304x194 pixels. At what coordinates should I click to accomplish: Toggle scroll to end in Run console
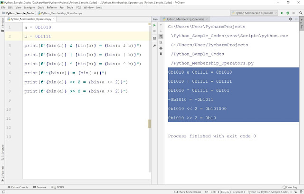(x=161, y=42)
